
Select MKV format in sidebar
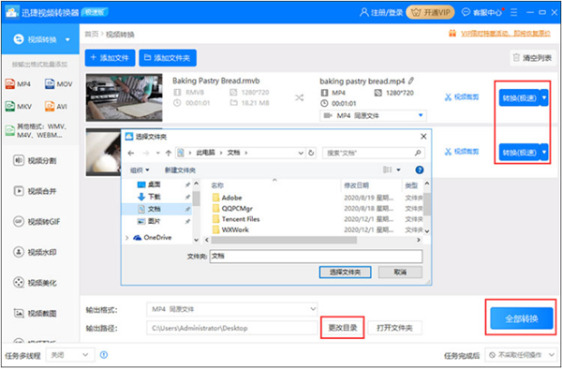19,107
